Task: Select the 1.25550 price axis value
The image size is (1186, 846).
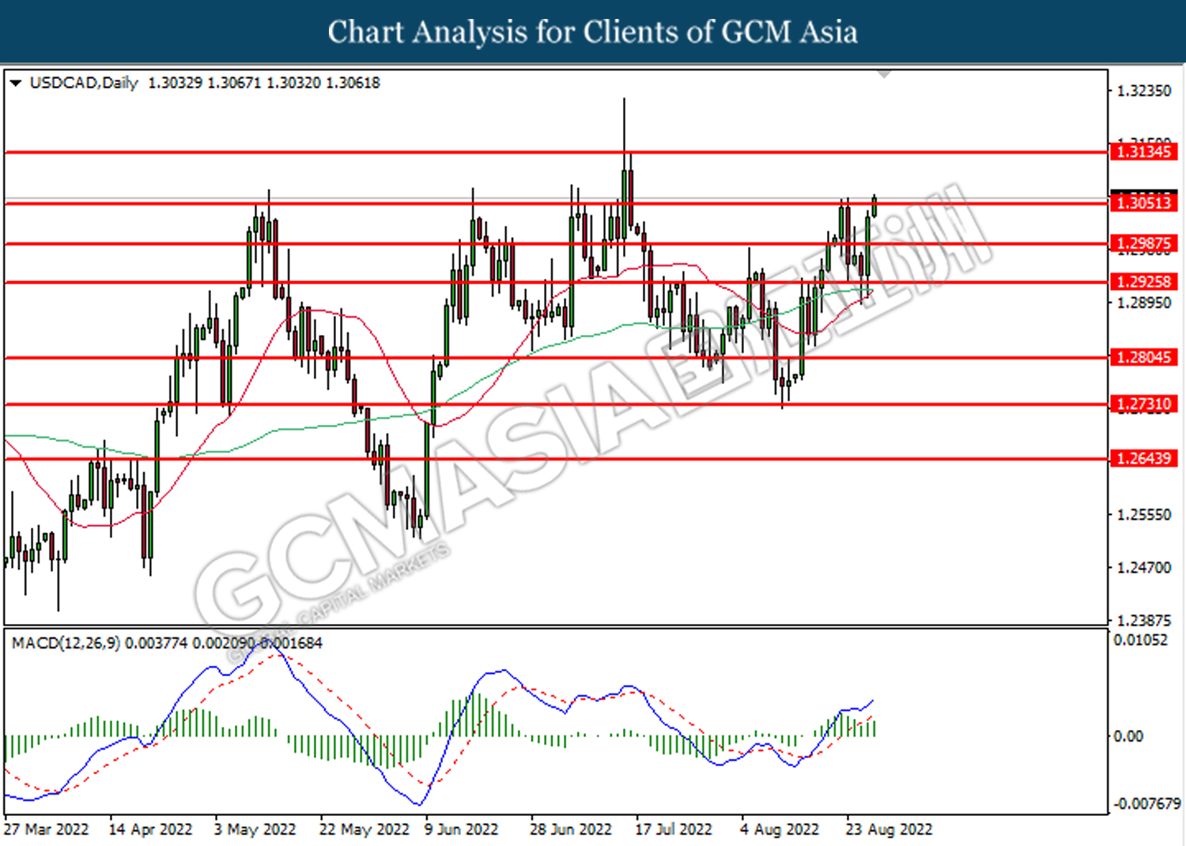Action: tap(1143, 514)
